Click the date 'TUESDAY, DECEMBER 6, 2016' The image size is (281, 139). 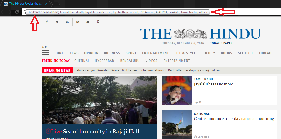click(183, 43)
